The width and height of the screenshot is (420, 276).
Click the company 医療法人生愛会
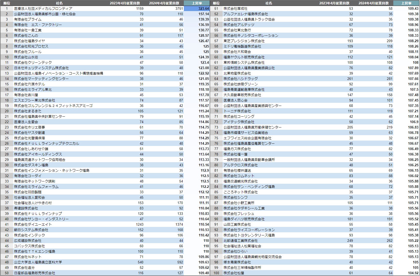[x=26, y=122]
